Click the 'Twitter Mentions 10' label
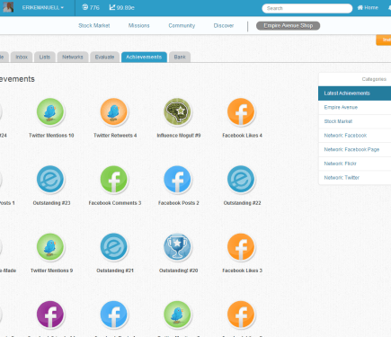Image resolution: width=391 pixels, height=337 pixels. (51, 136)
